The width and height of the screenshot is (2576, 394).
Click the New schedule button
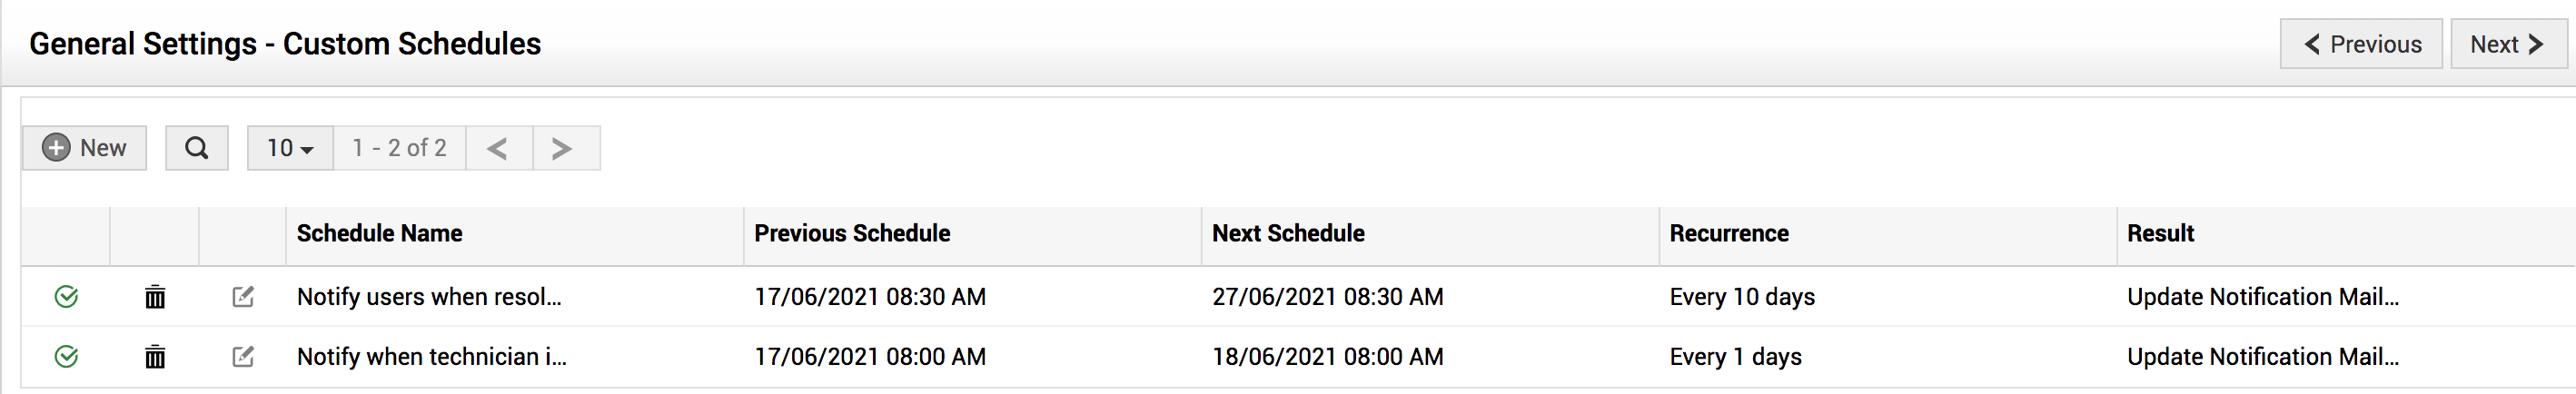click(85, 148)
